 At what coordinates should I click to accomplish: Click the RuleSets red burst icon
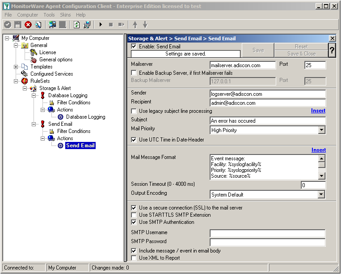(25, 81)
